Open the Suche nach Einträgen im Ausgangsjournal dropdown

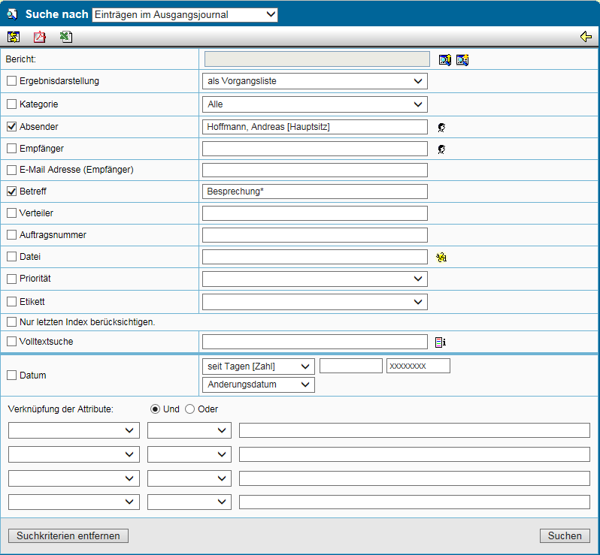pos(185,14)
